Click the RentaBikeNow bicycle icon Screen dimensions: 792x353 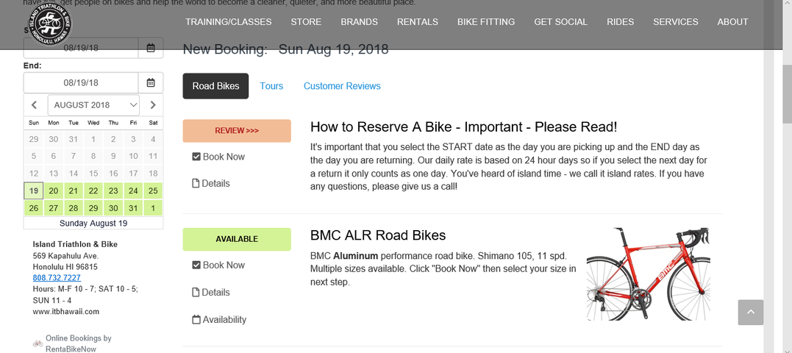pos(38,343)
